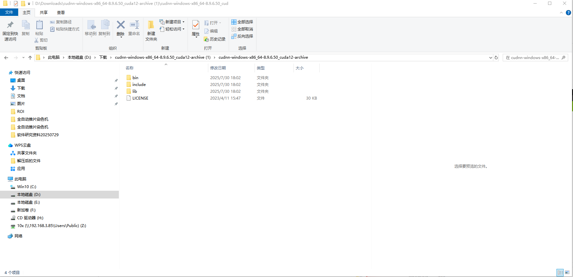This screenshot has width=573, height=277.
Task: Select the include folder in list
Action: pyautogui.click(x=139, y=84)
